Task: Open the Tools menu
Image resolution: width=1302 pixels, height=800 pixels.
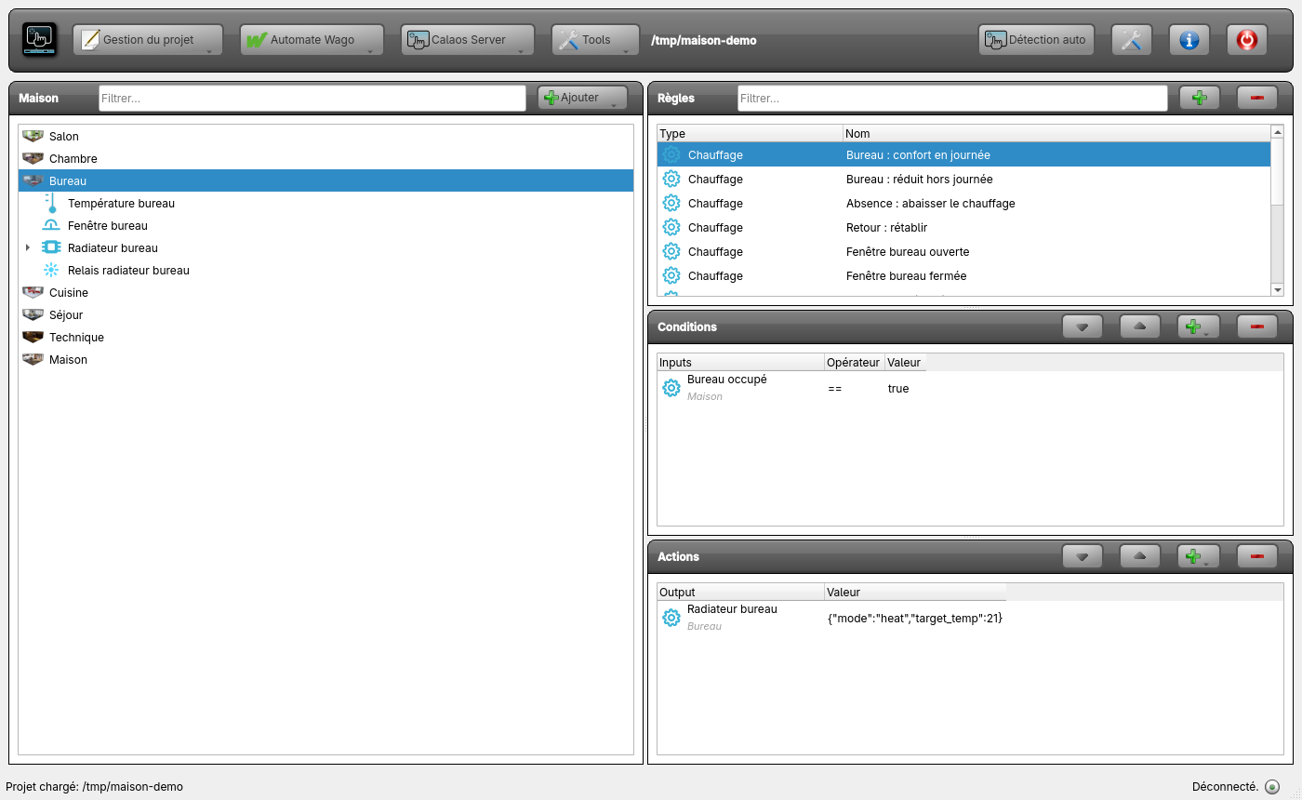Action: tap(596, 40)
